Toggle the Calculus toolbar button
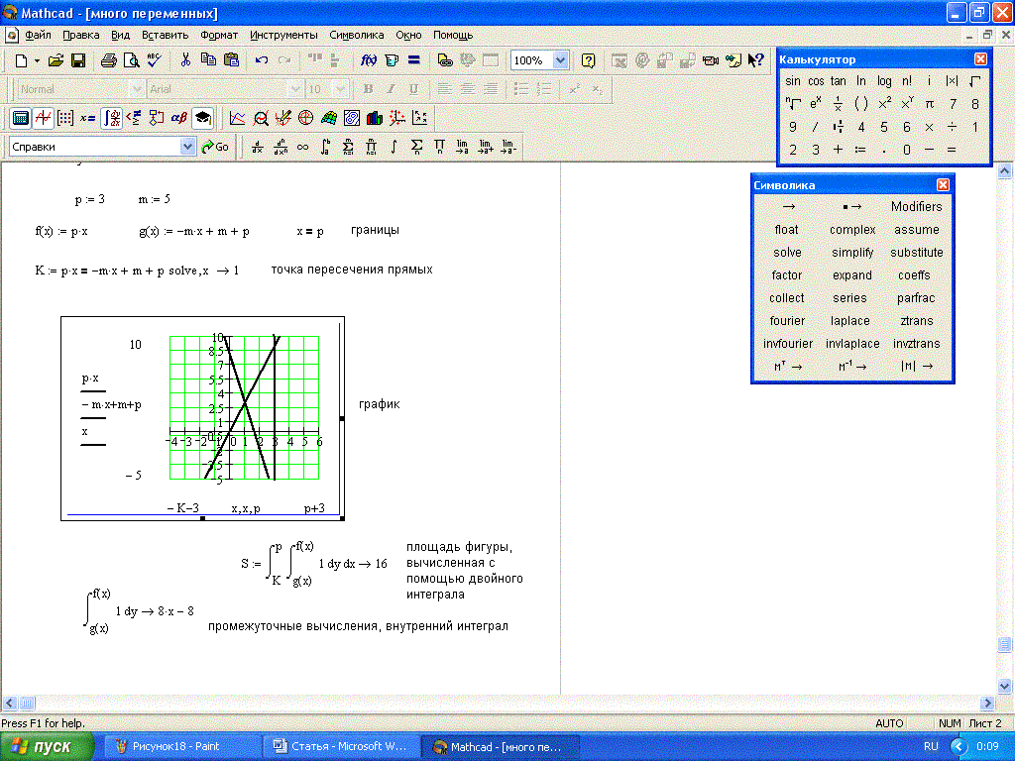Viewport: 1015px width, 761px height. point(111,118)
